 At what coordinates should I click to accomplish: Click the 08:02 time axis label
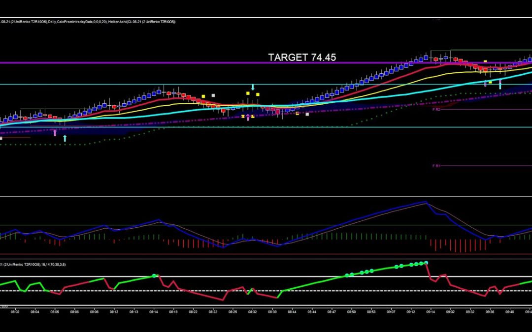coord(15,311)
